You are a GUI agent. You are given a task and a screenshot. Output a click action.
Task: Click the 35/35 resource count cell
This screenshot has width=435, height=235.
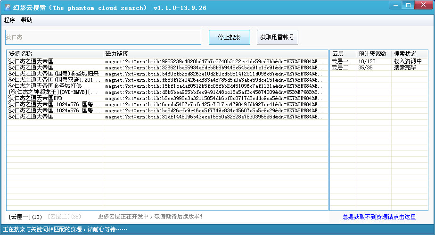click(x=365, y=67)
